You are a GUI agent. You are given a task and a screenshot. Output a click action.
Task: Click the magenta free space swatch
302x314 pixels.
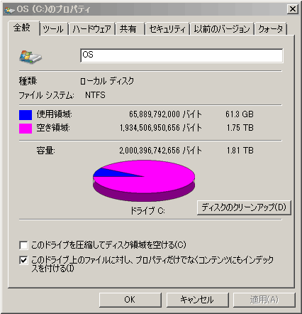click(26, 129)
